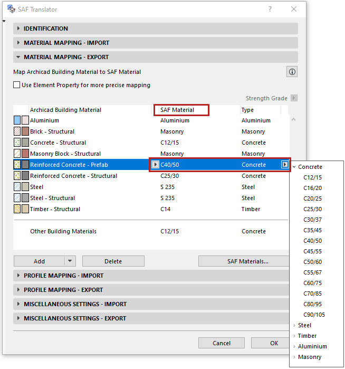Click the dialog close X button
This screenshot has height=369, width=345.
click(294, 9)
